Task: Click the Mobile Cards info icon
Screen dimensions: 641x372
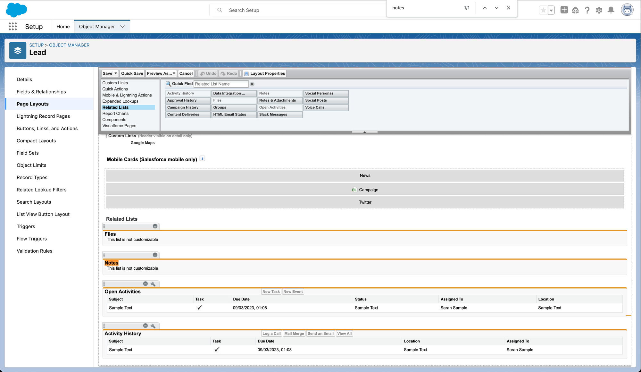Action: pyautogui.click(x=202, y=158)
